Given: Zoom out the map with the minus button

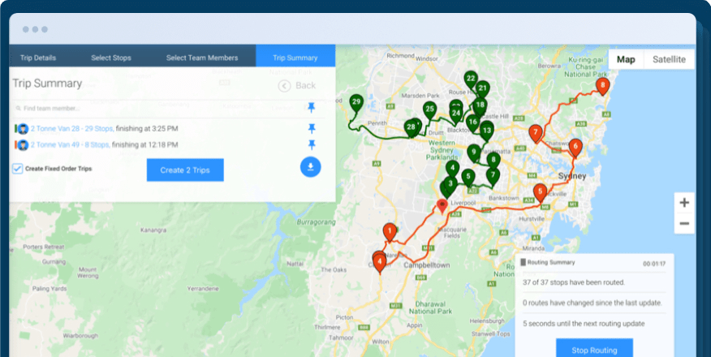Looking at the screenshot, I should coord(684,224).
